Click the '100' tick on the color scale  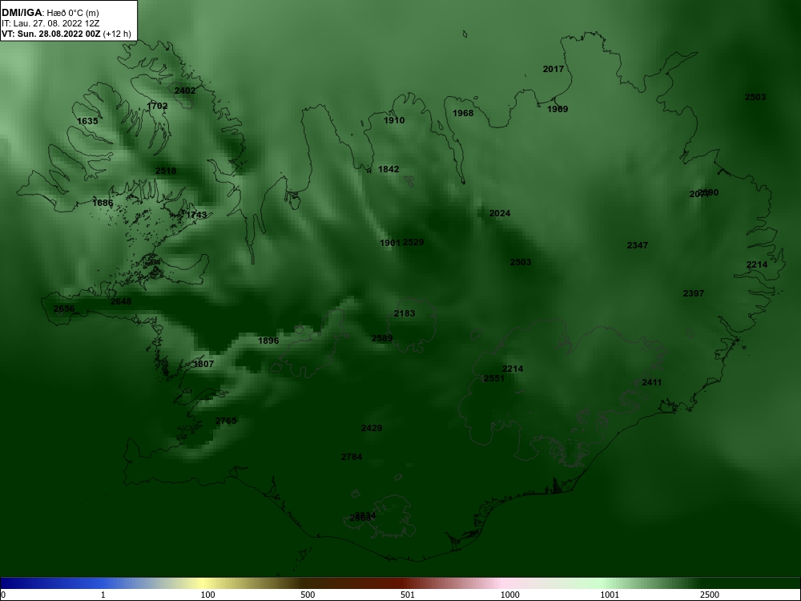(208, 595)
